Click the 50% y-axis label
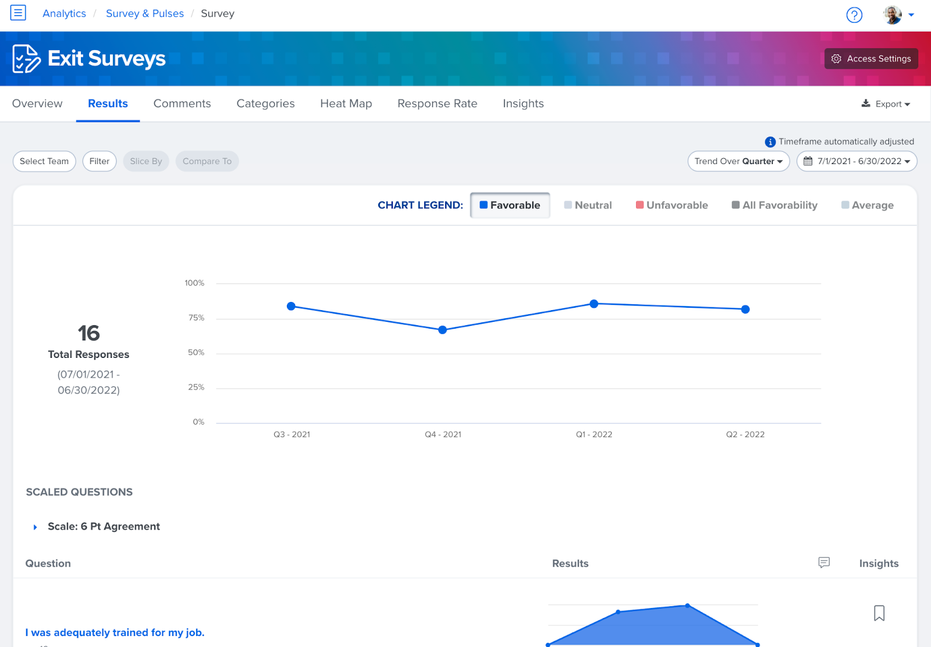 pos(196,353)
